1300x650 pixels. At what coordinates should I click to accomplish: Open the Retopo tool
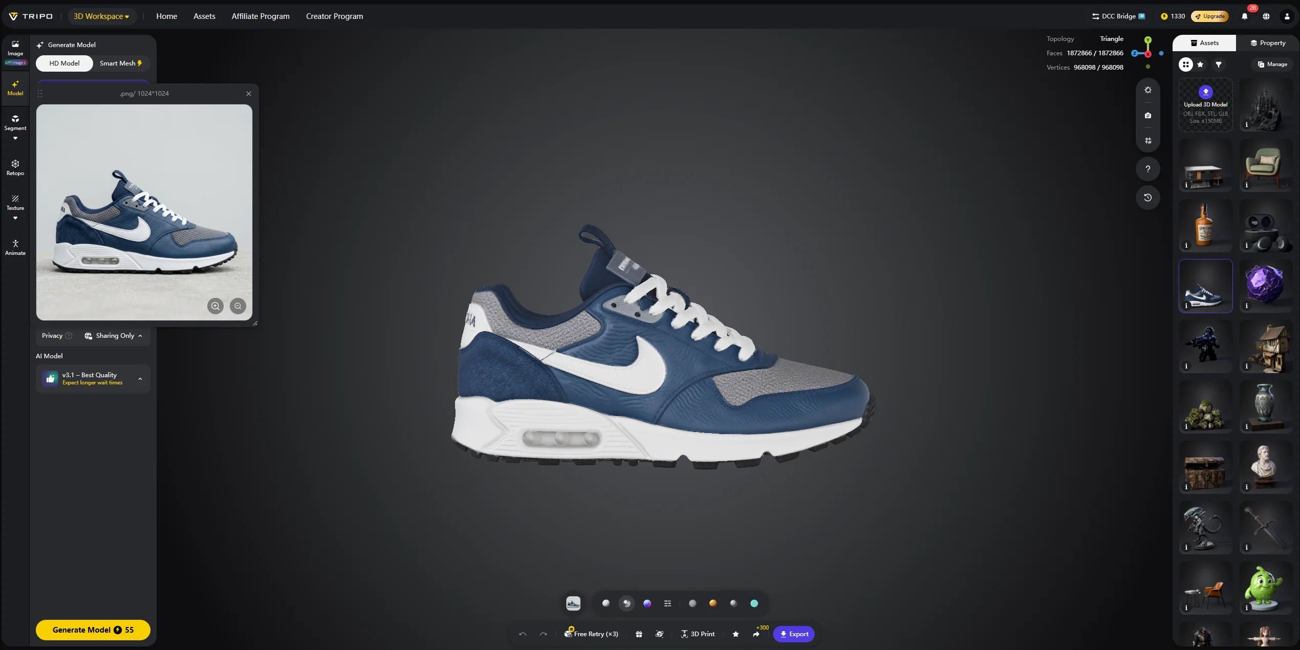(x=15, y=168)
